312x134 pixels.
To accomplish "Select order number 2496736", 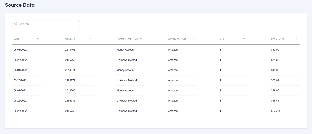I will 70,101.
